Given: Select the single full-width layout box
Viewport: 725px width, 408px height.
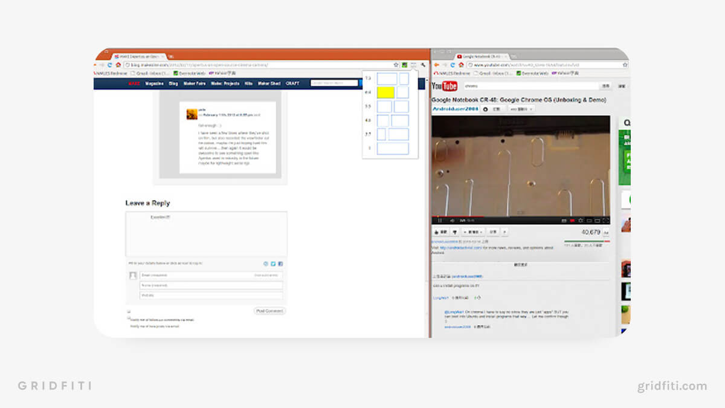Looking at the screenshot, I should click(x=393, y=148).
